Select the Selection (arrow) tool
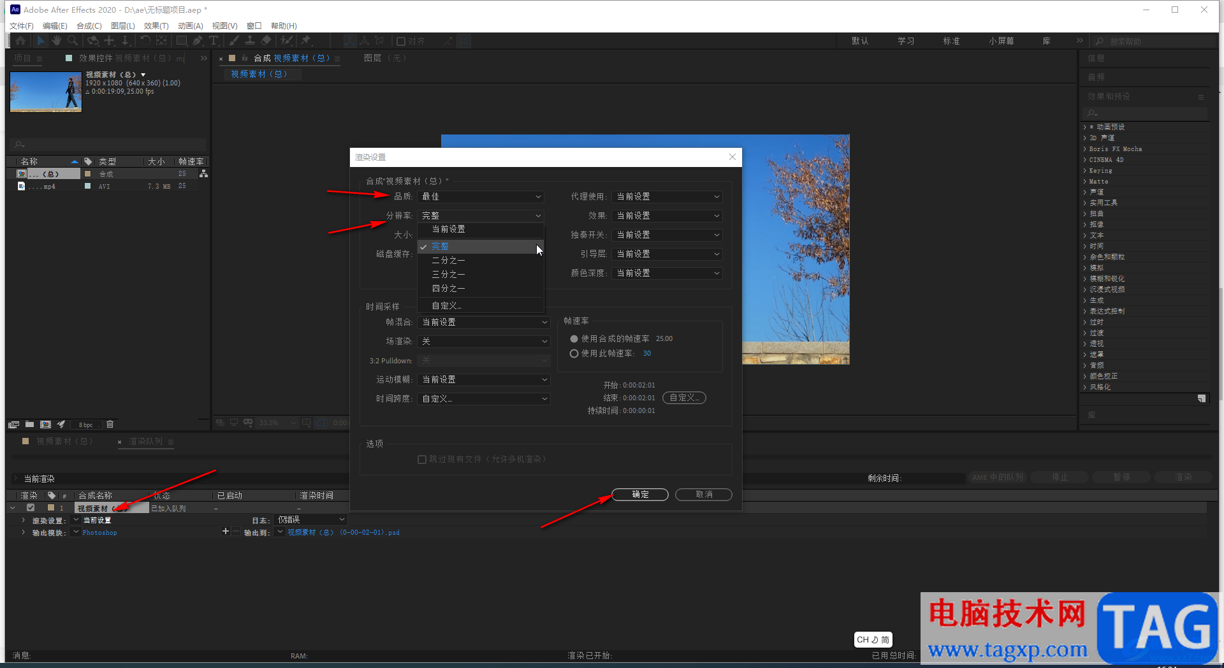Viewport: 1224px width, 668px height. click(41, 41)
